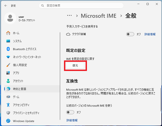Expand the breadcrumb ellipsis menu

[69, 16]
